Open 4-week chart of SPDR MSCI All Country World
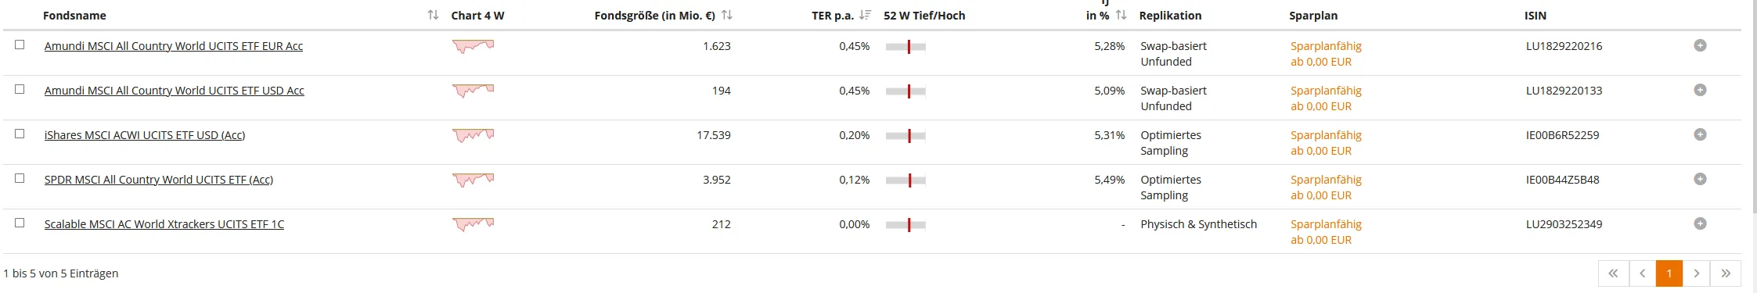 [x=473, y=180]
